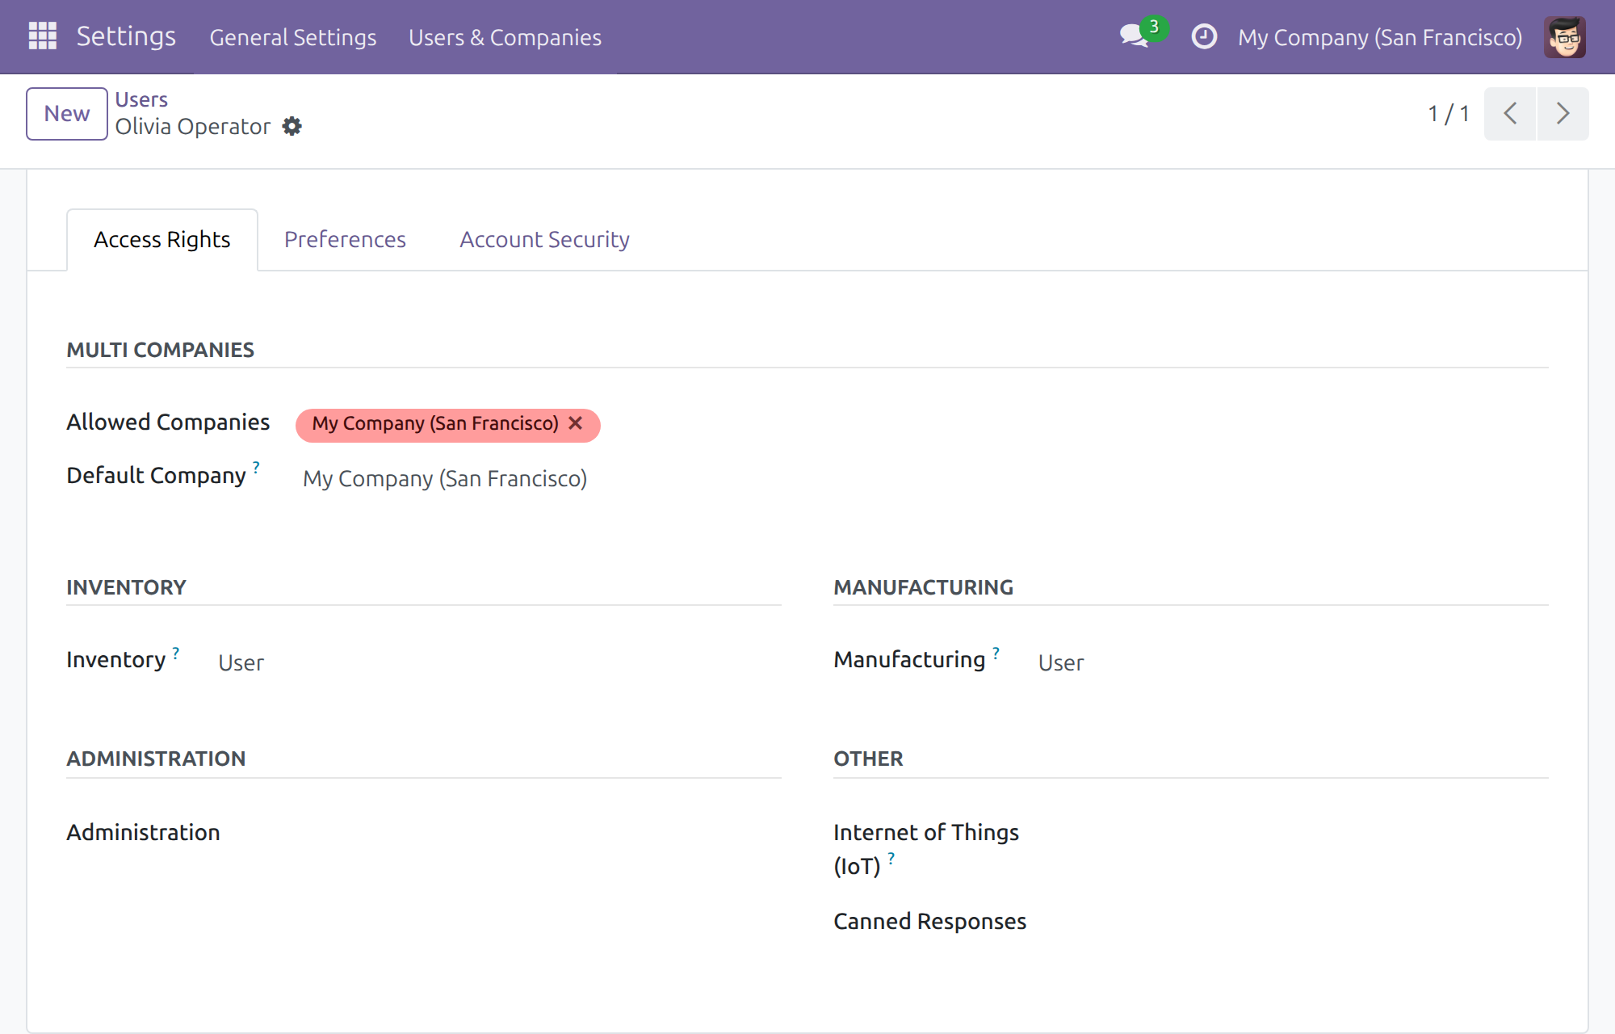Go to next record arrow

[x=1563, y=114]
